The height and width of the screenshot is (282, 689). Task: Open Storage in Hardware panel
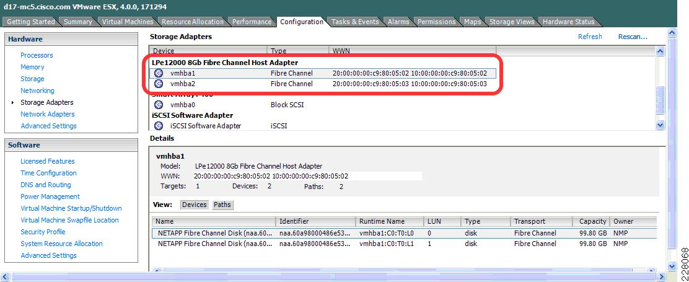[32, 79]
